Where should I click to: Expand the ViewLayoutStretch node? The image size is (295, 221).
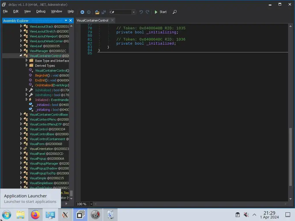21,31
